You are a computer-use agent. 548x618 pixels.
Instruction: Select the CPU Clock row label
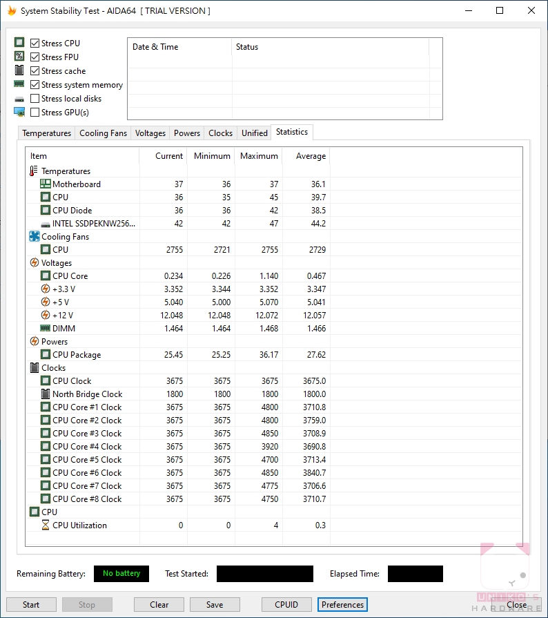[x=72, y=380]
